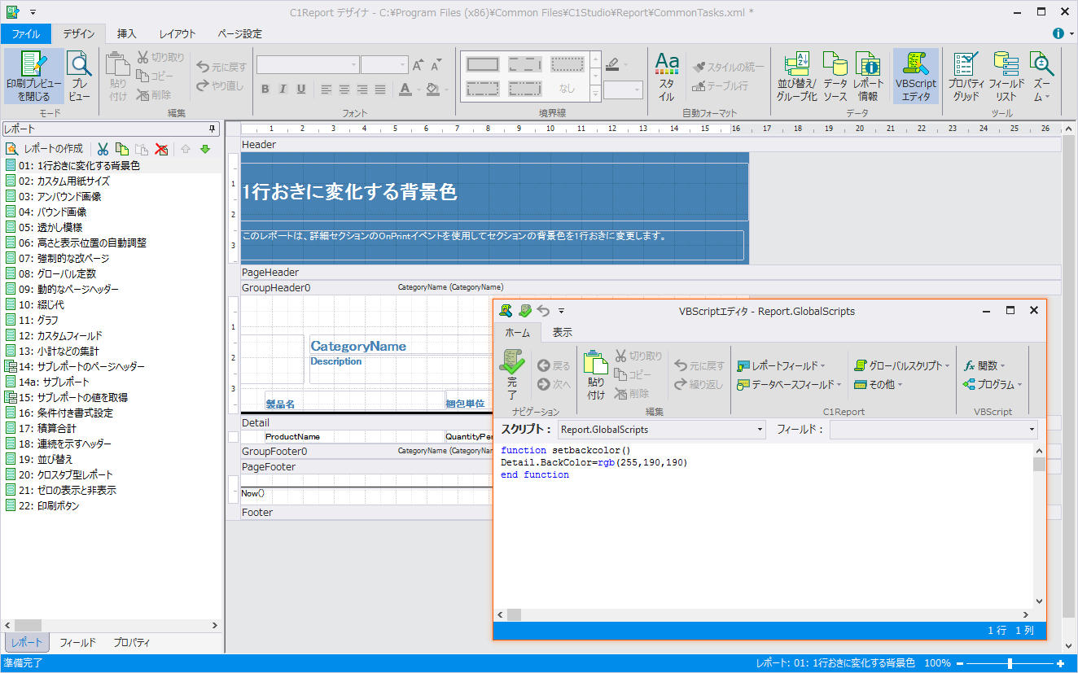The image size is (1078, 673).
Task: Toggle the Property Grid panel
Action: click(966, 76)
